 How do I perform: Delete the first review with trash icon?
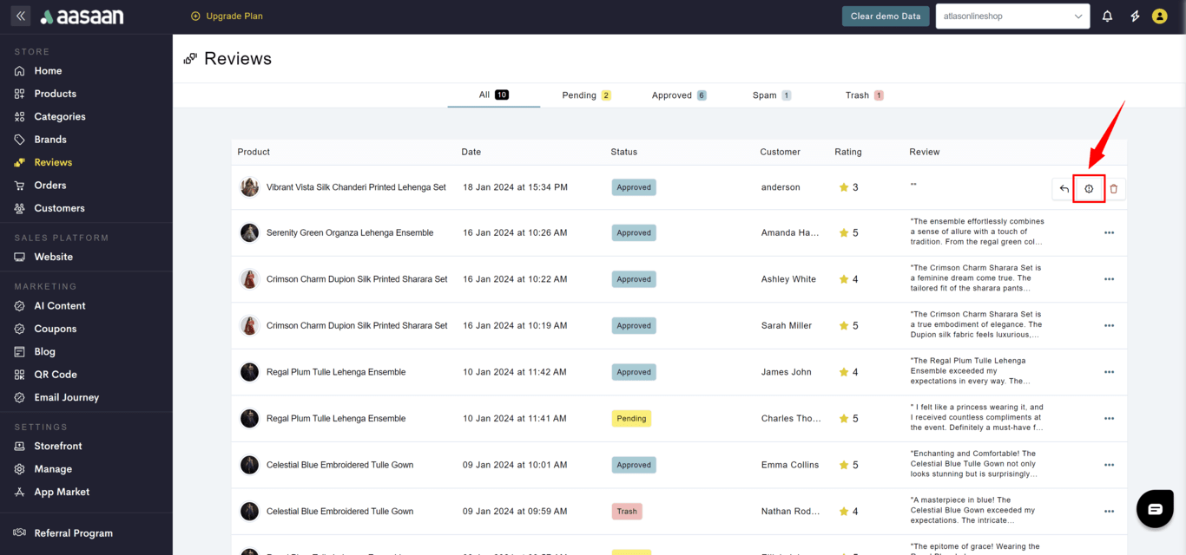1114,189
